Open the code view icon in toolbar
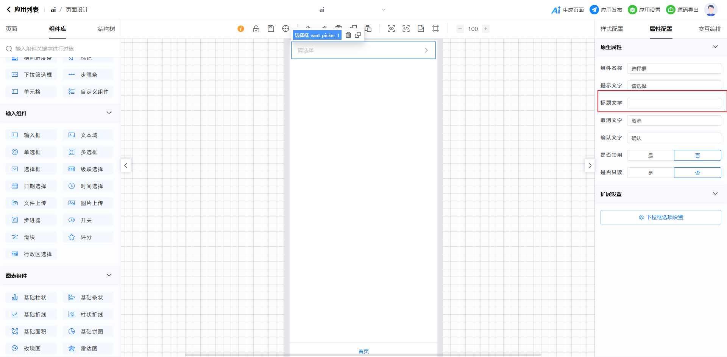Screen dimensions: 727x357 [x=406, y=29]
